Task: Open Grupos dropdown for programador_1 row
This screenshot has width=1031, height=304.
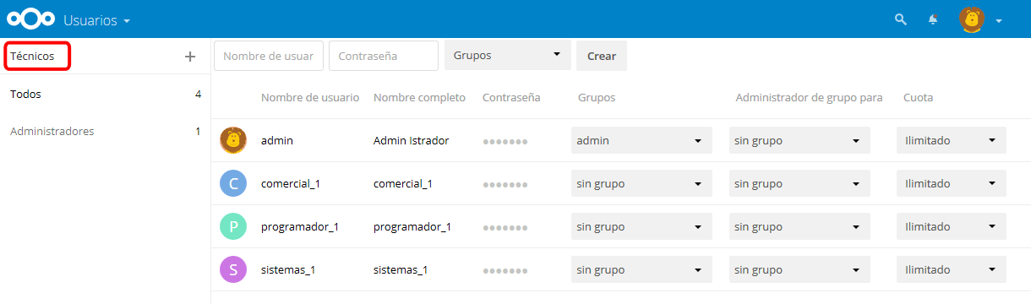Action: coord(641,226)
